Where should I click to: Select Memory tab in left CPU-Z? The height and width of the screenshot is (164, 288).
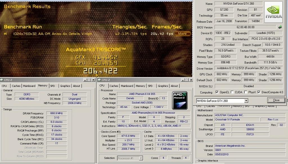(43, 86)
